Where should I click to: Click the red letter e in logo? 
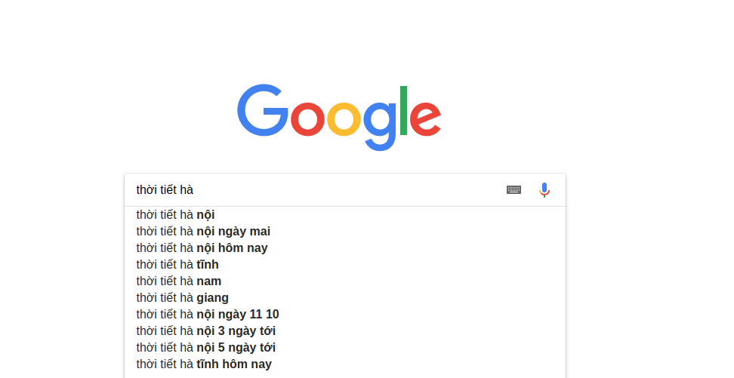425,119
